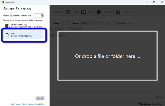Viewport: 165px width, 106px height.
Task: Open the Help link
Action: point(25,104)
